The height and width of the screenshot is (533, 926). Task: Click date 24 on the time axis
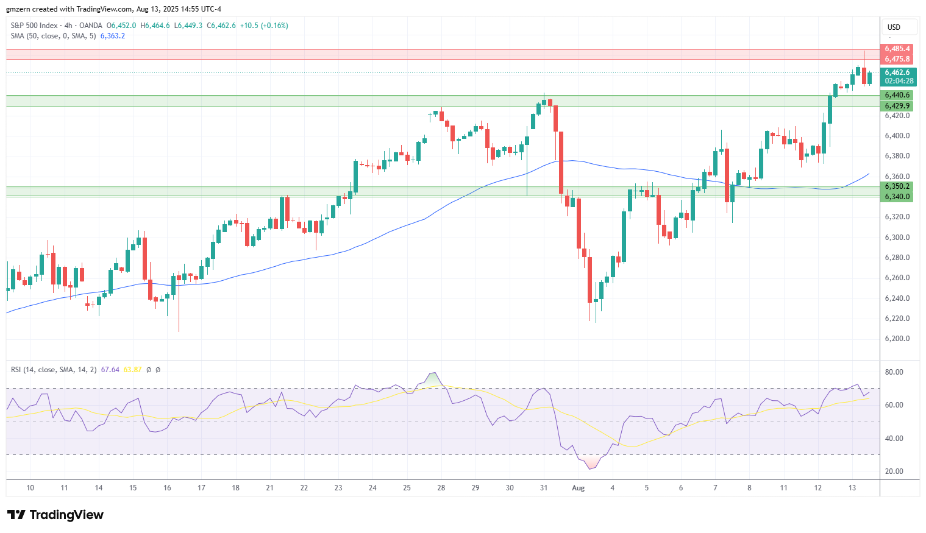tap(372, 488)
